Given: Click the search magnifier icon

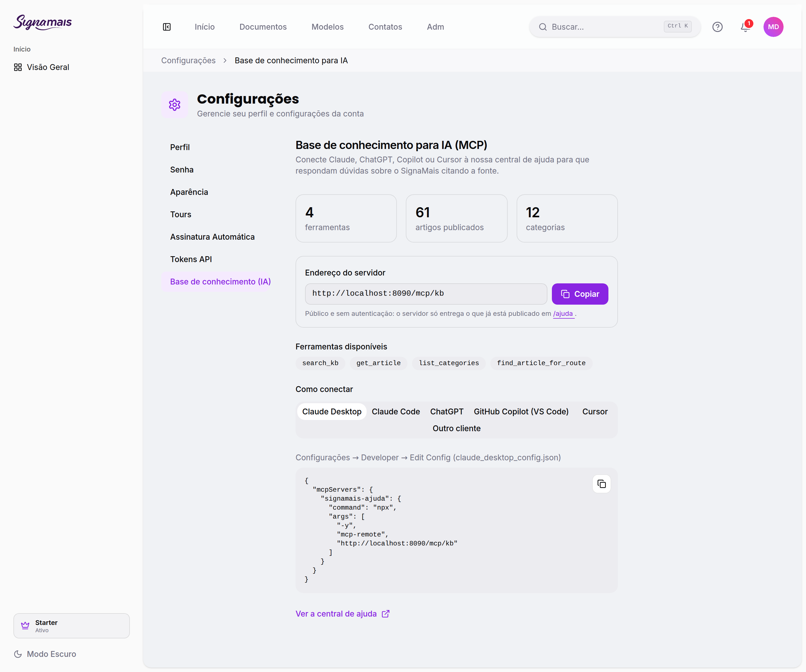Looking at the screenshot, I should tap(543, 27).
